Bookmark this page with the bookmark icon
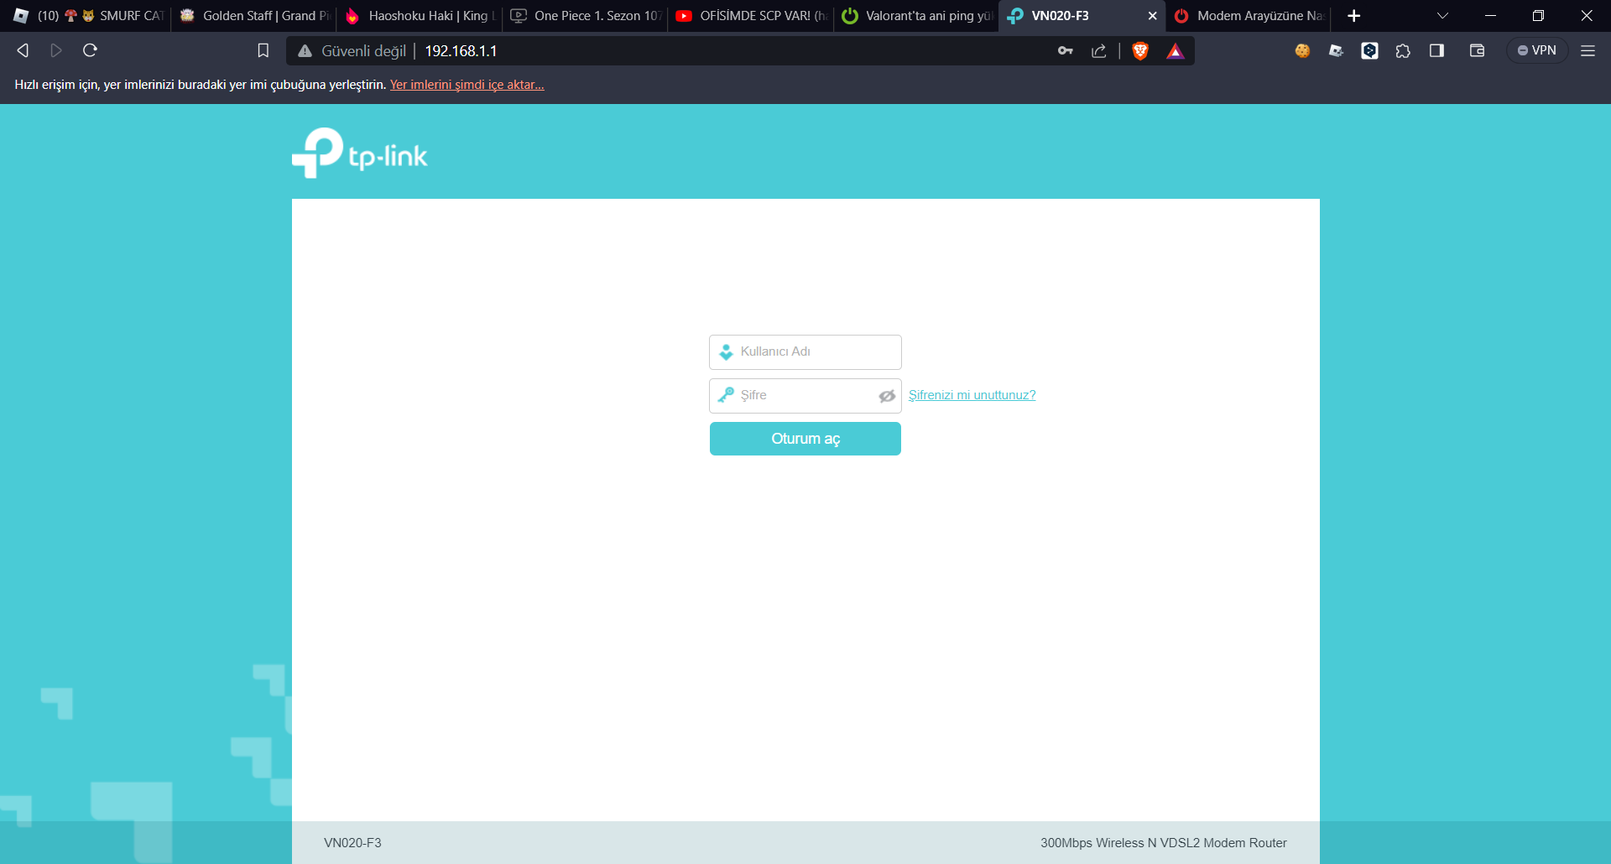1611x864 pixels. pyautogui.click(x=263, y=50)
